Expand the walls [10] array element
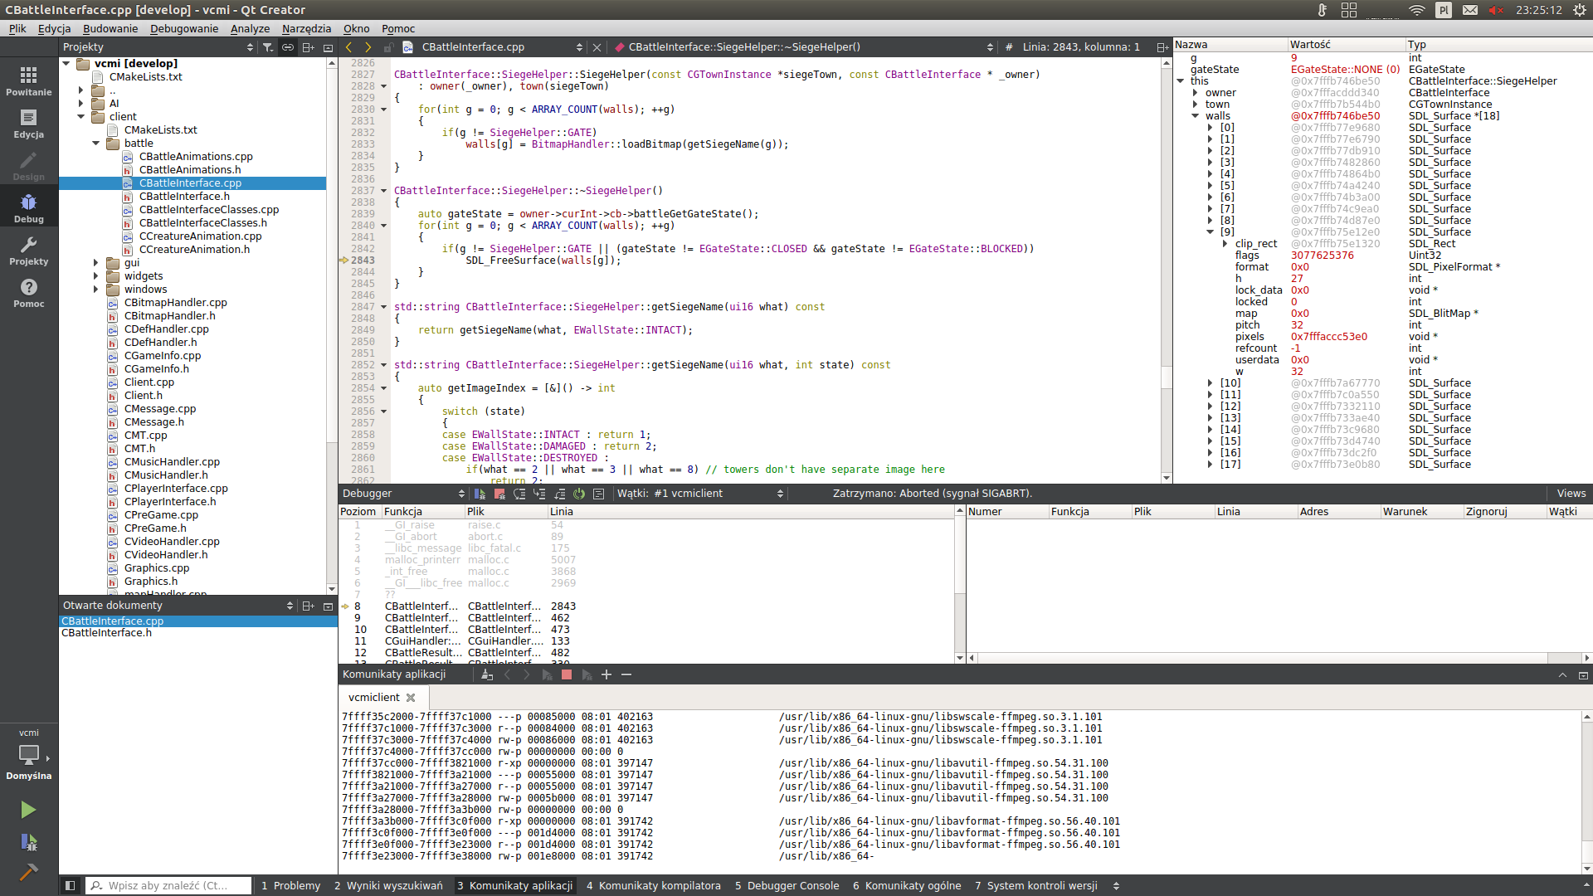Viewport: 1593px width, 896px height. click(x=1211, y=383)
